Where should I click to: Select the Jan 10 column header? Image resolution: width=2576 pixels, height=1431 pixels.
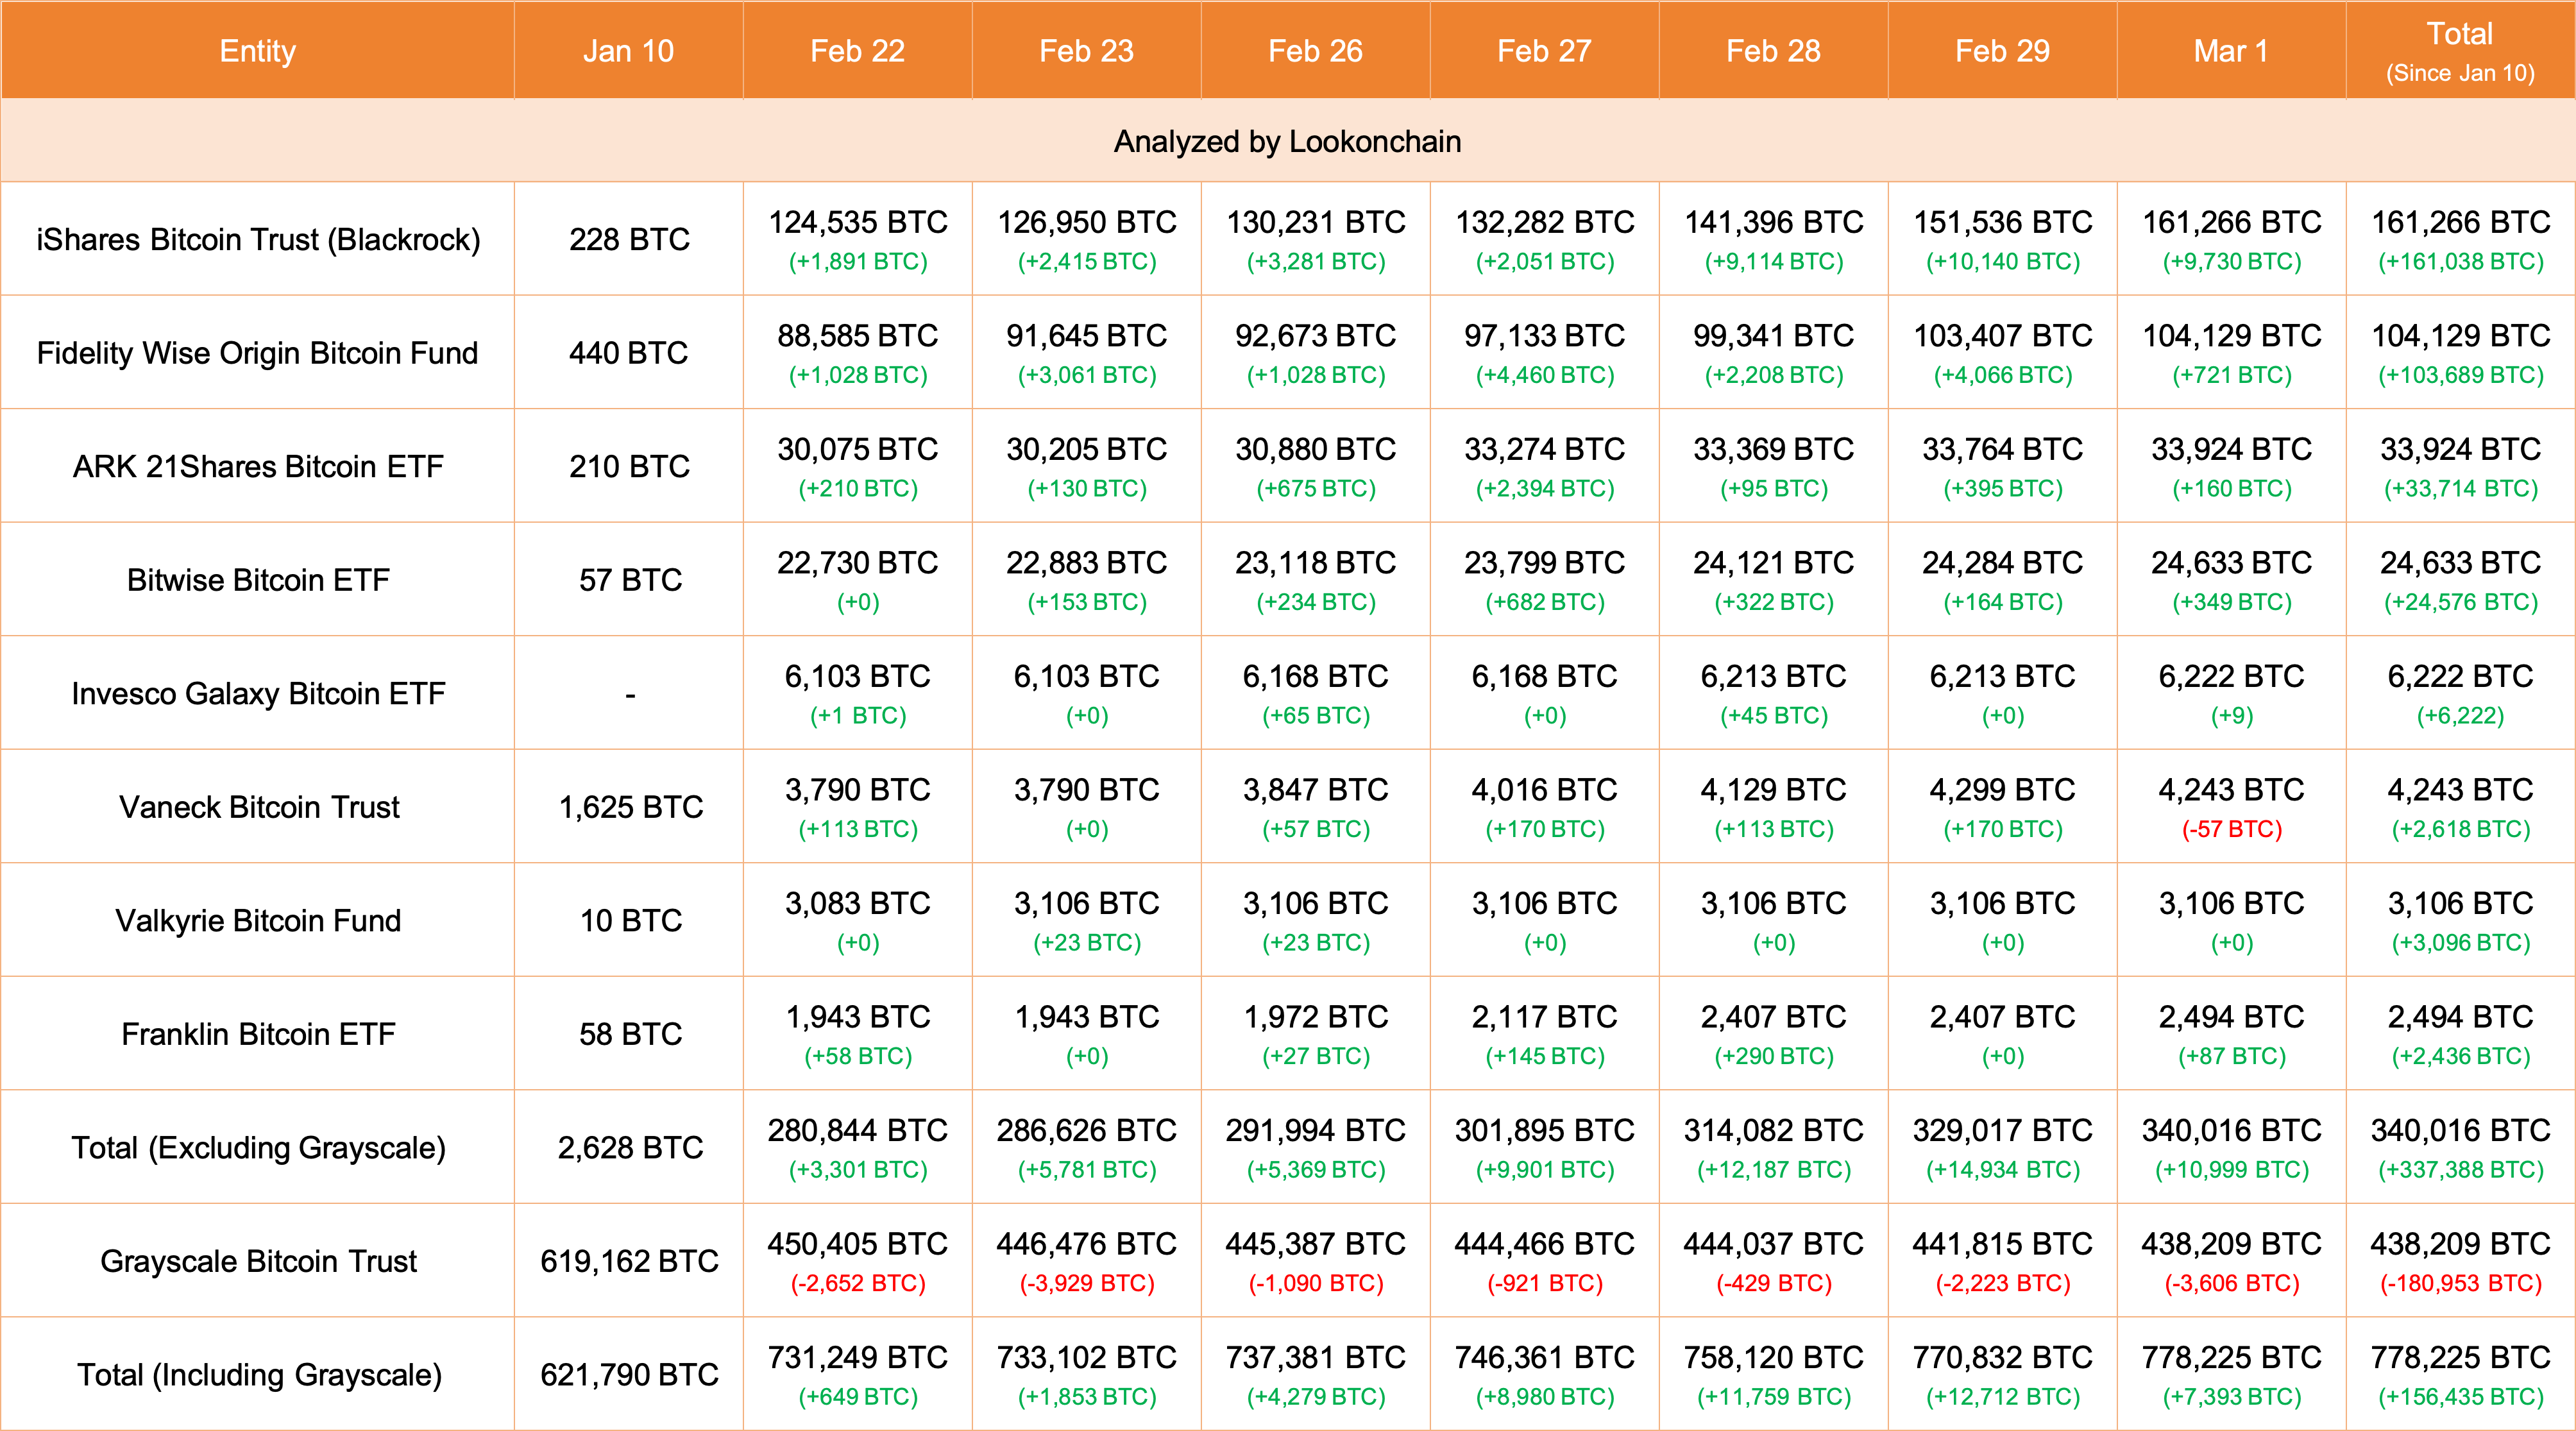(x=628, y=51)
